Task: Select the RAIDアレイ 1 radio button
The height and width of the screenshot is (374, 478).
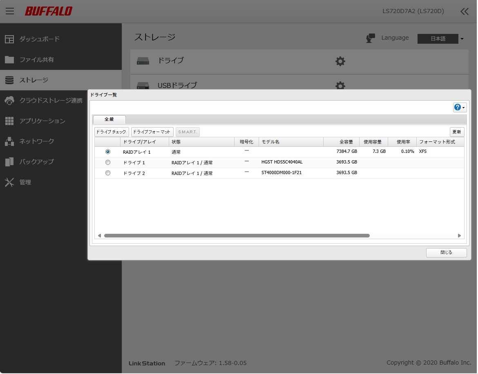Action: (108, 152)
